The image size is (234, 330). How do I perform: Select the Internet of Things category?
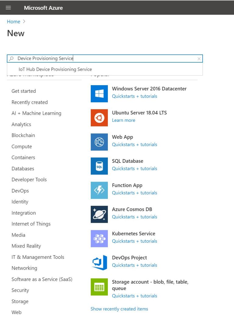(x=31, y=224)
